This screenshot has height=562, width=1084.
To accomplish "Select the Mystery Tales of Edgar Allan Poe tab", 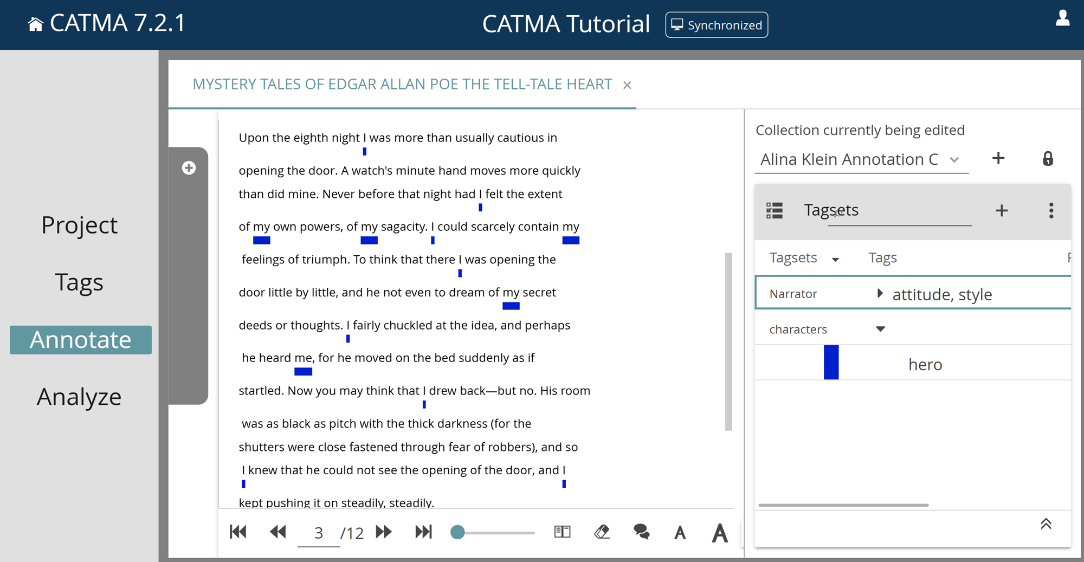I will pyautogui.click(x=402, y=84).
